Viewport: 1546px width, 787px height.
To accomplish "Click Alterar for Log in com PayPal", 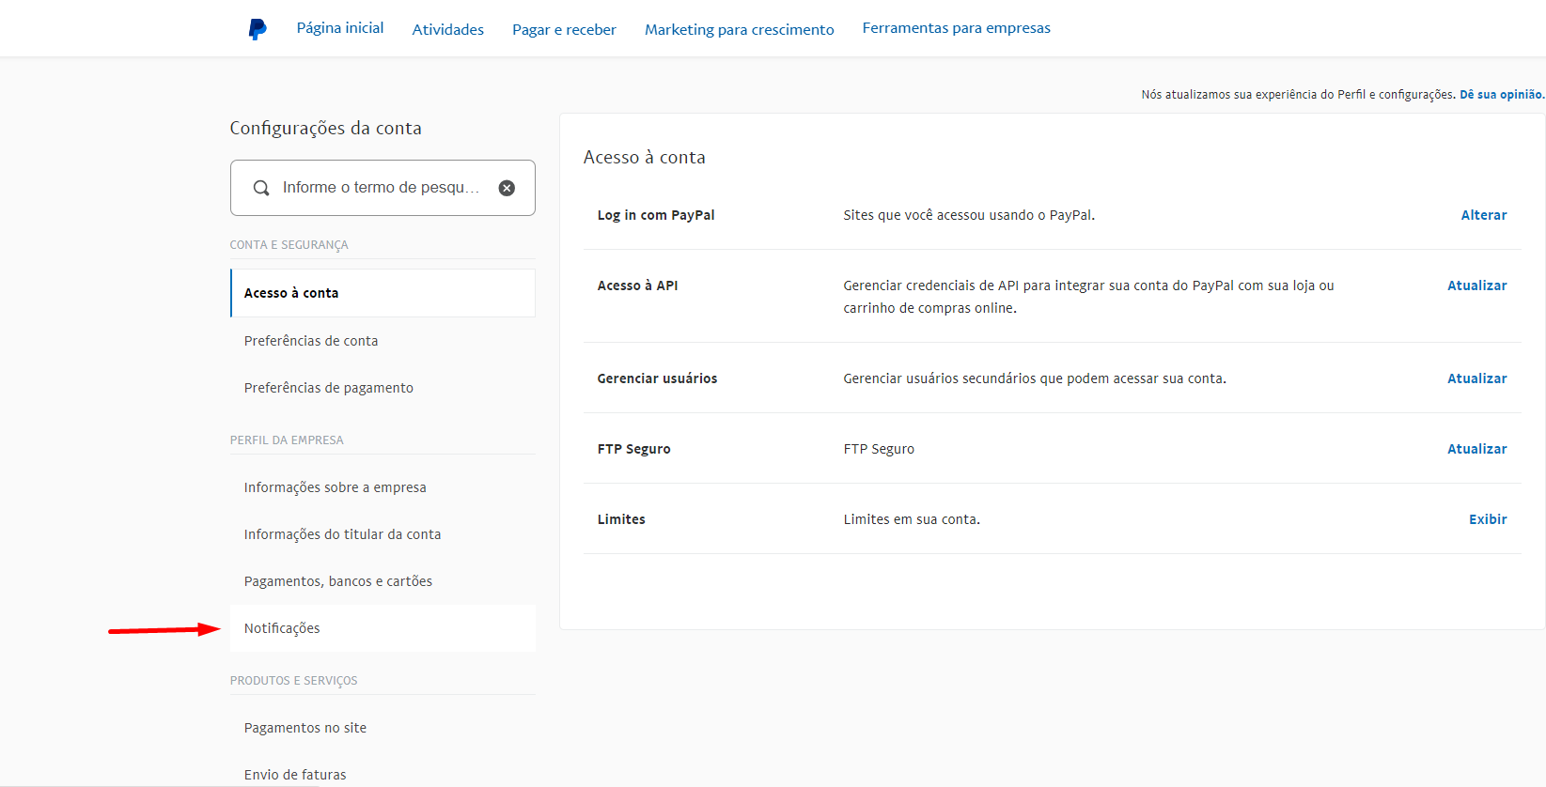I will (x=1484, y=215).
